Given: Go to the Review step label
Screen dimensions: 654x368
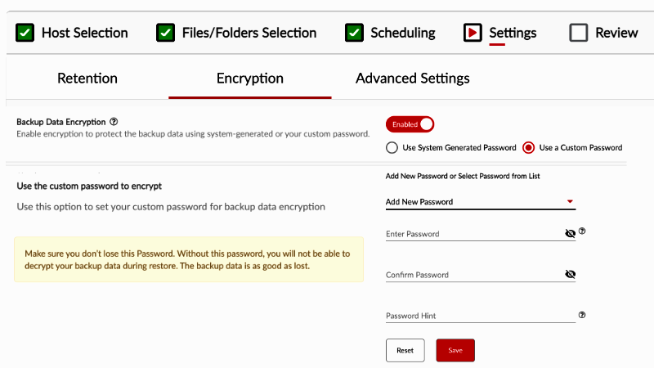Looking at the screenshot, I should [x=616, y=33].
